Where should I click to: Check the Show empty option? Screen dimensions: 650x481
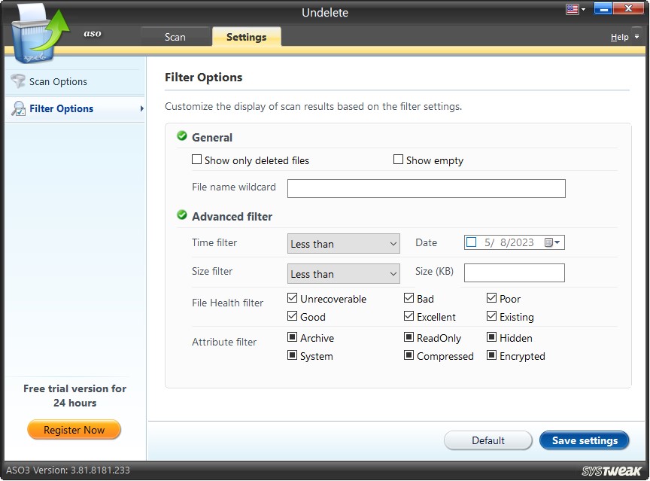coord(398,160)
